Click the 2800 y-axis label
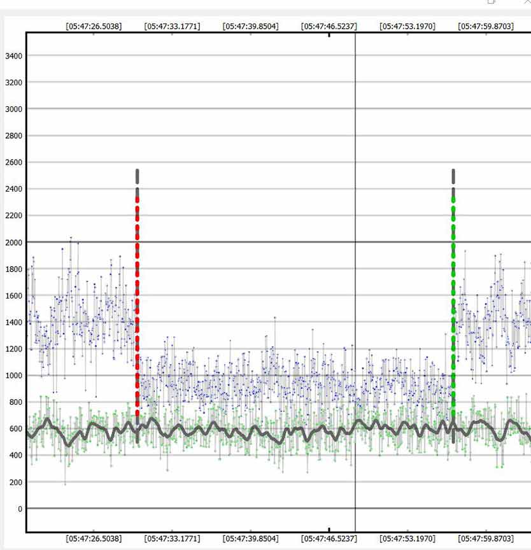This screenshot has width=531, height=550. click(13, 136)
